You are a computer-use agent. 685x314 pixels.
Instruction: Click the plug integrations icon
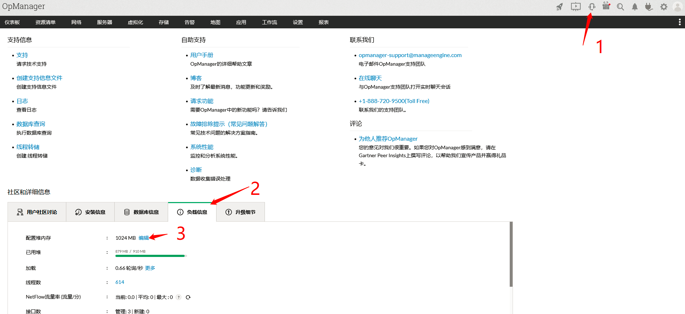click(649, 7)
